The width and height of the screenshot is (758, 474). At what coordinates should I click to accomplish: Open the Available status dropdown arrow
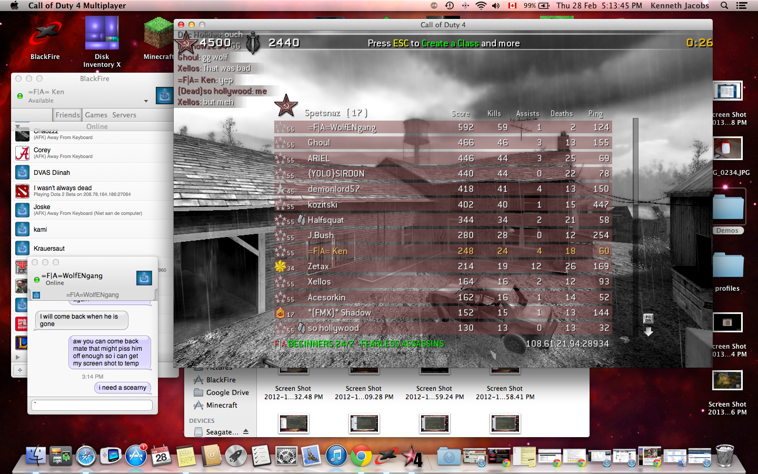(x=146, y=101)
